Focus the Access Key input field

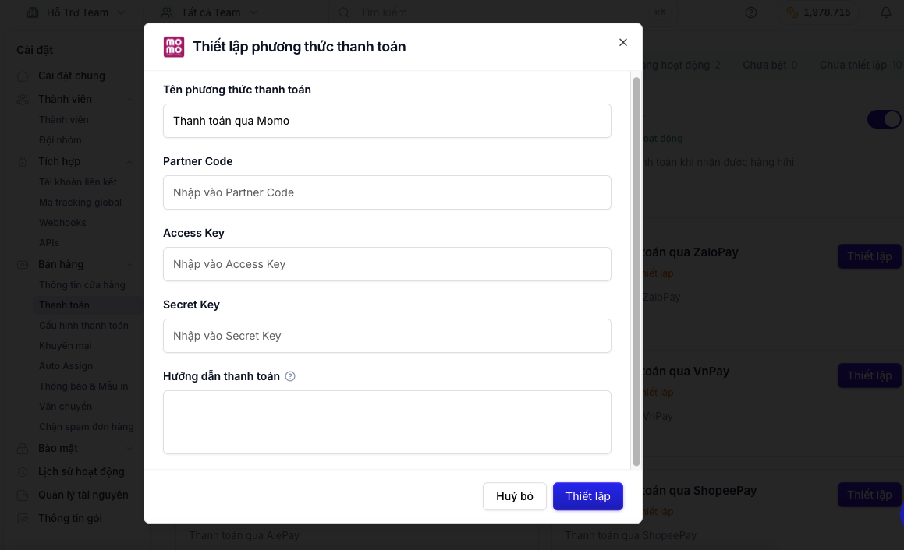pyautogui.click(x=387, y=264)
